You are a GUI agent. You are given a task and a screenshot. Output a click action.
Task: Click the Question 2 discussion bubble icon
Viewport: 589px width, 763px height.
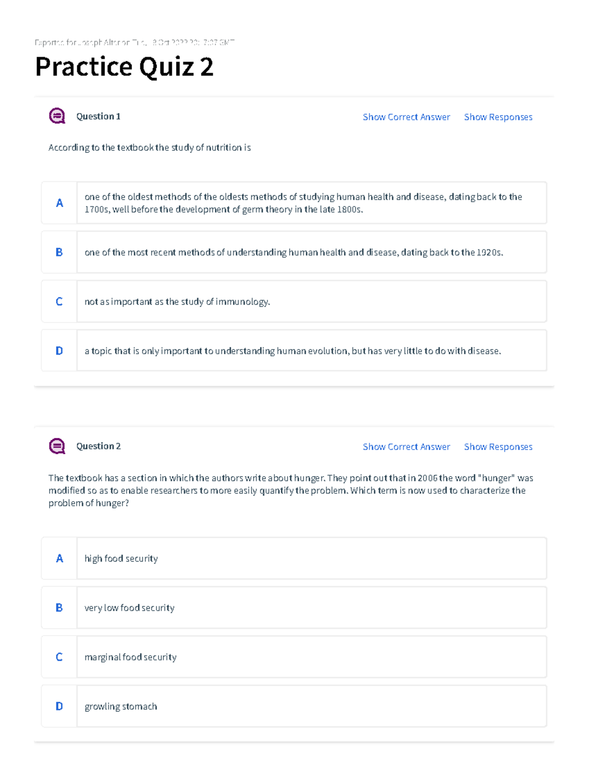click(x=57, y=446)
